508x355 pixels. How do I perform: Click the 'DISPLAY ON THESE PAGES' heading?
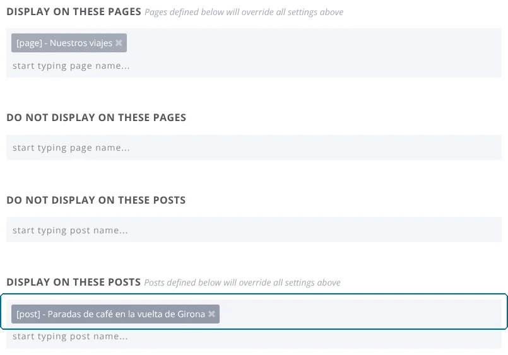click(x=74, y=11)
